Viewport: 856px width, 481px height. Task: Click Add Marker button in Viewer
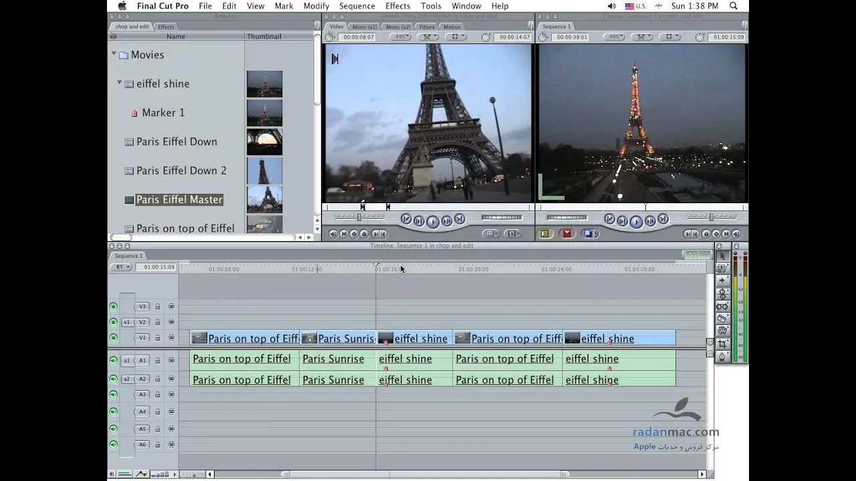[x=364, y=234]
